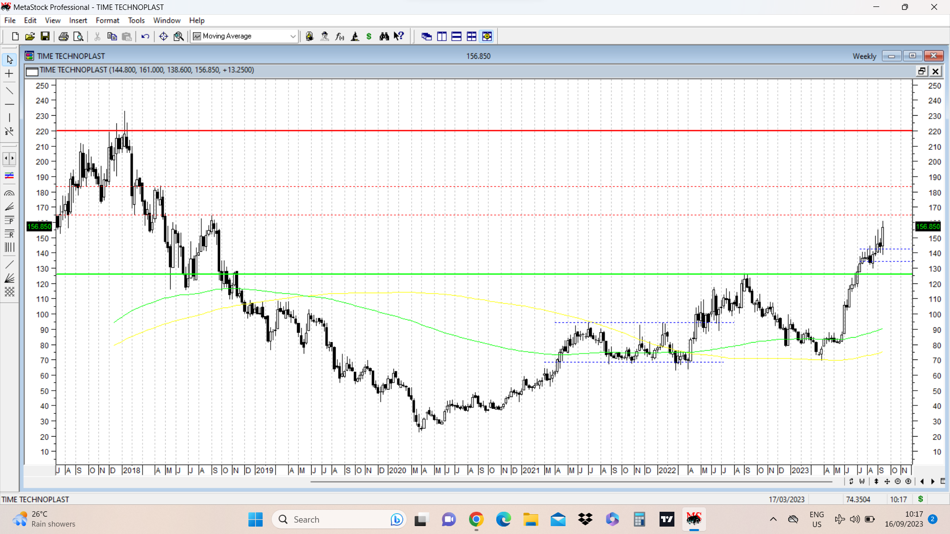This screenshot has width=950, height=534.
Task: Click the zoom-in plus icon at chart bottom
Action: [x=908, y=481]
